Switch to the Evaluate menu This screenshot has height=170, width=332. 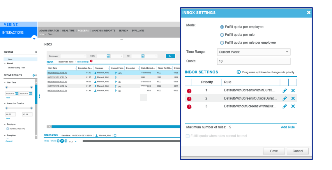(x=137, y=31)
